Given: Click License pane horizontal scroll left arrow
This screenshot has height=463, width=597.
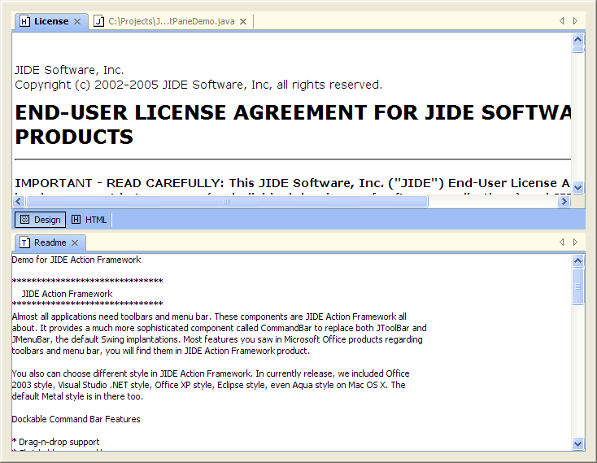Looking at the screenshot, I should tap(19, 202).
